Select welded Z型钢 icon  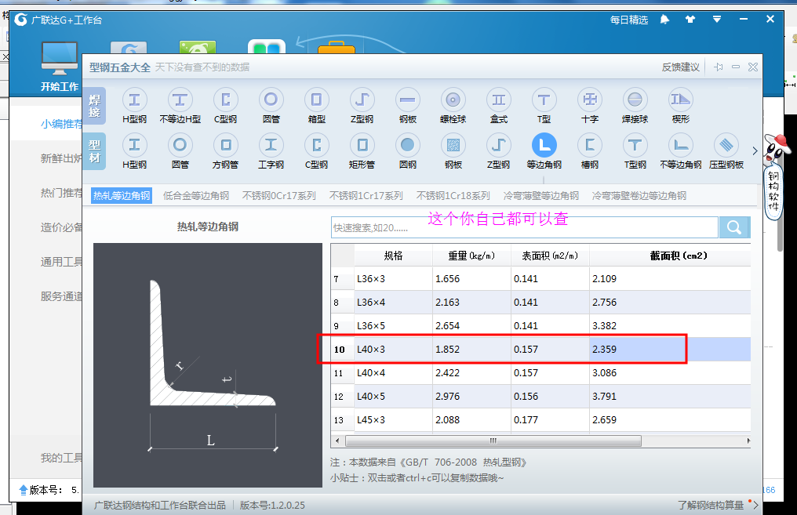point(362,100)
